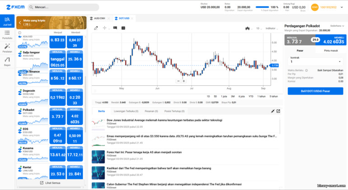Click info icon next to Waktu Berlaku

click(306, 70)
